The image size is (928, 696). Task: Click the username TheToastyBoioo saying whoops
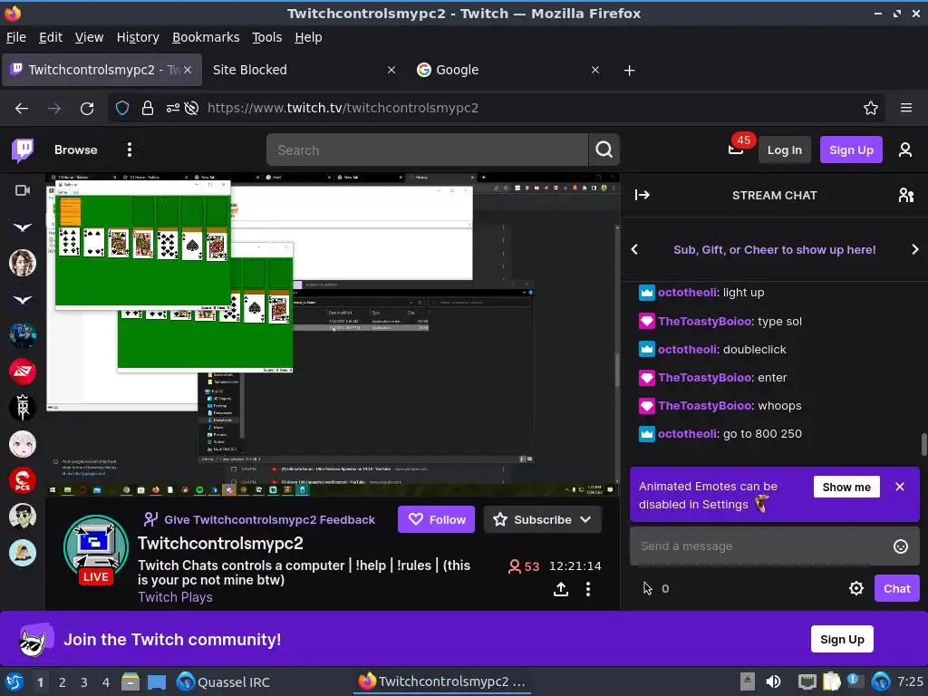coord(704,406)
